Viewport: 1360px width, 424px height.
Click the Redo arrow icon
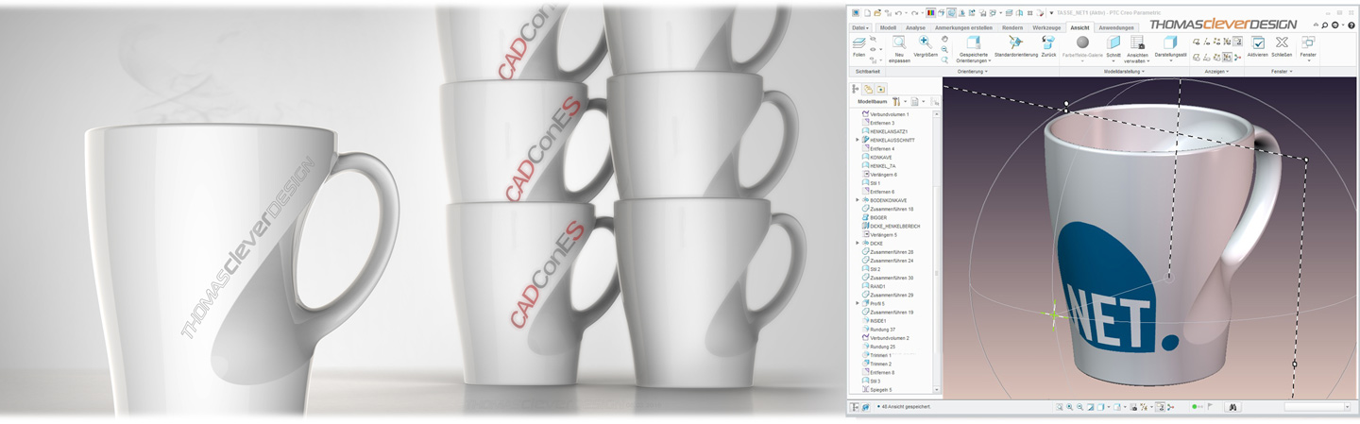tap(914, 13)
